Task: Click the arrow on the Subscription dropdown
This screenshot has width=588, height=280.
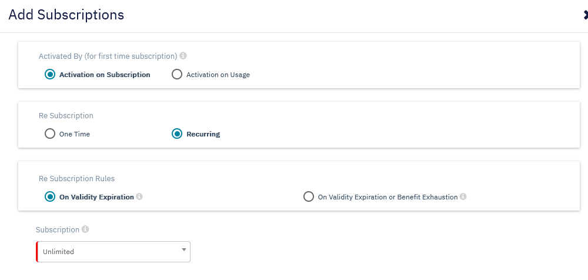Action: 183,250
